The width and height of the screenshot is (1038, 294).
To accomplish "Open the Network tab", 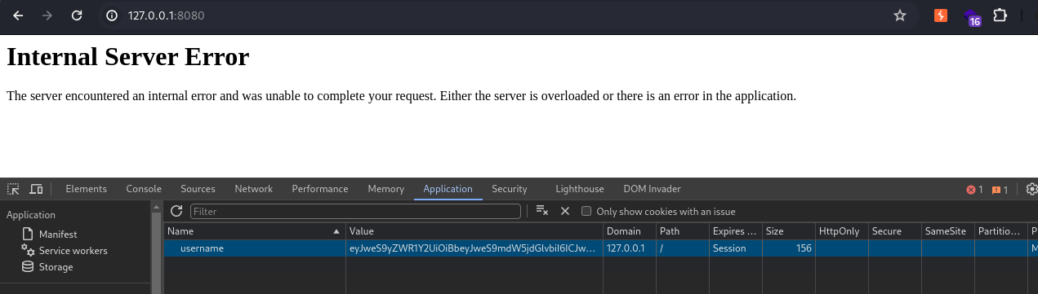I will pos(253,189).
